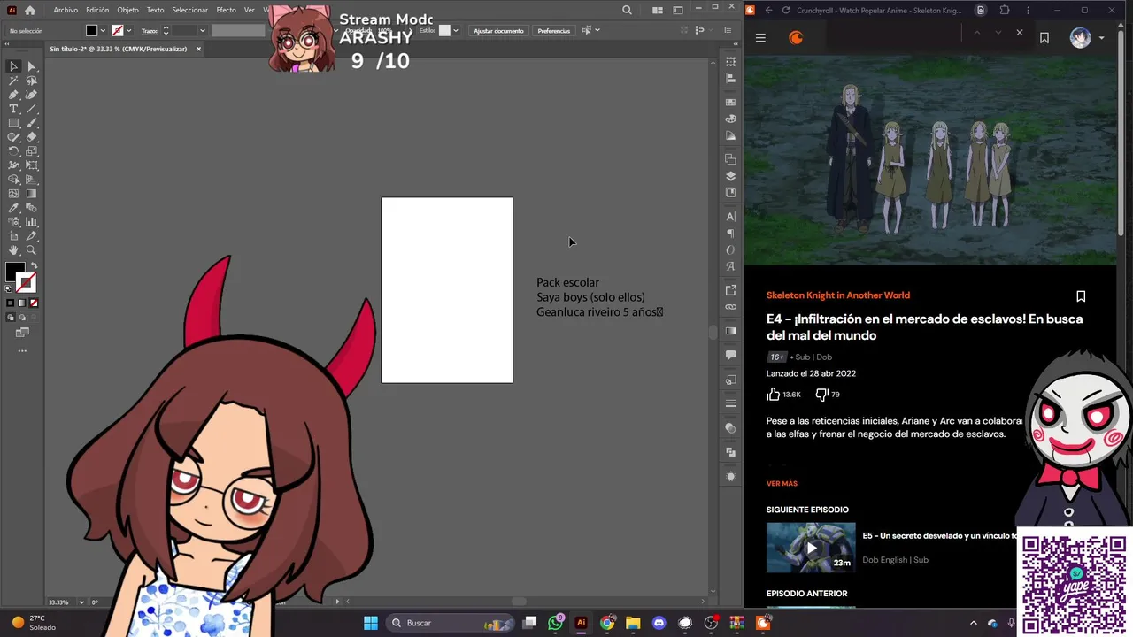1133x637 pixels.
Task: Select the Direct Selection tool
Action: (31, 66)
